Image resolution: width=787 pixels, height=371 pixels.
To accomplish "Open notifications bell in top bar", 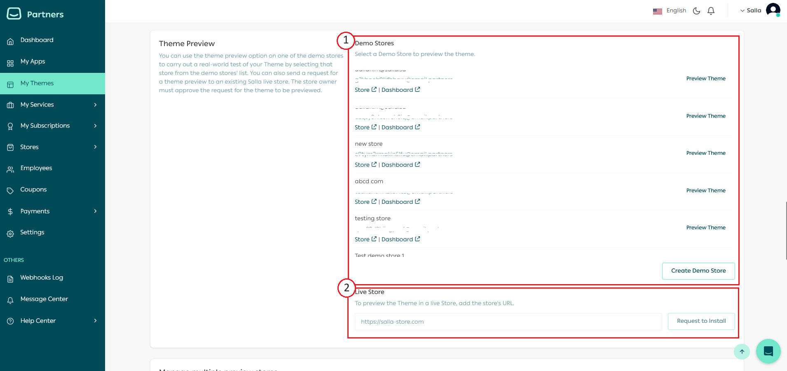I will (711, 11).
